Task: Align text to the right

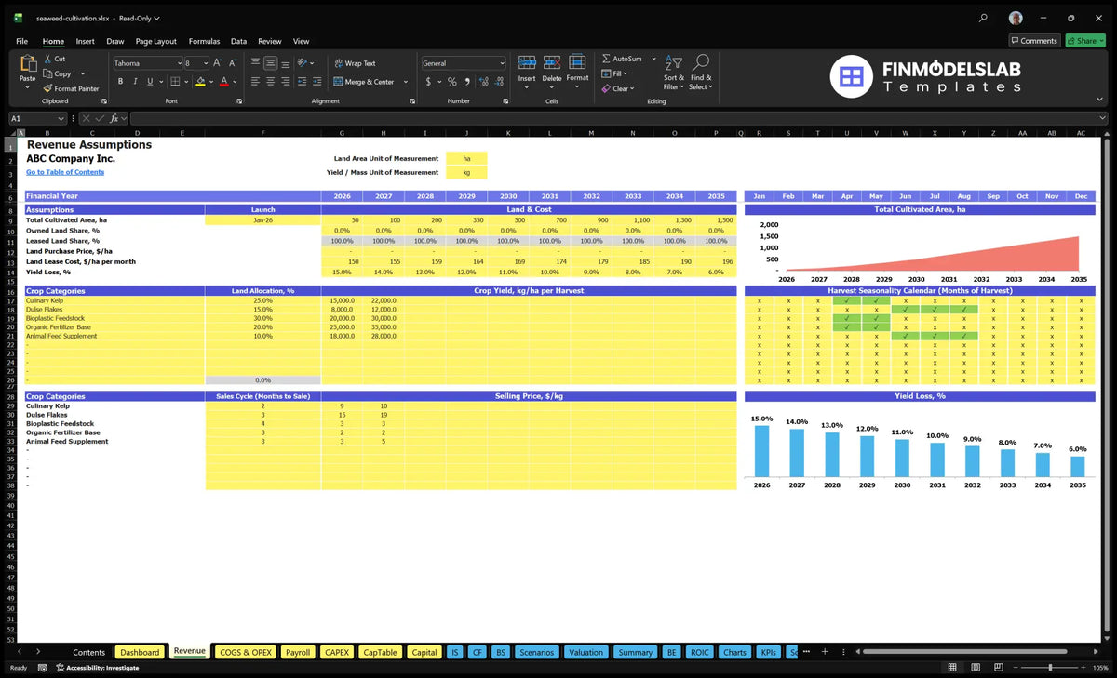Action: tap(285, 82)
